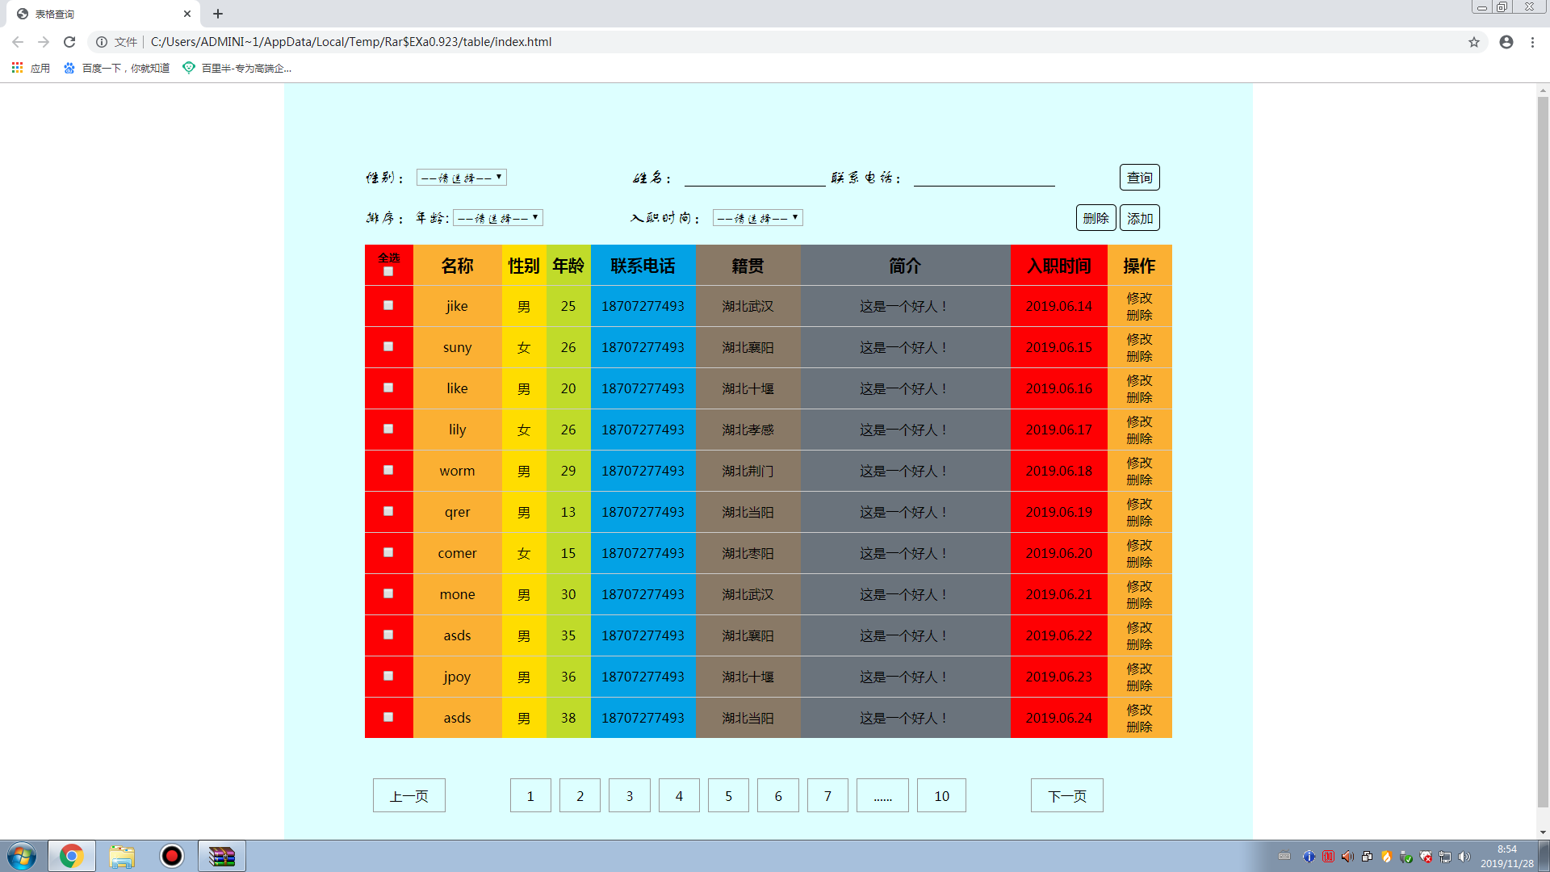
Task: Open the 入职时间 dropdown
Action: 756,217
